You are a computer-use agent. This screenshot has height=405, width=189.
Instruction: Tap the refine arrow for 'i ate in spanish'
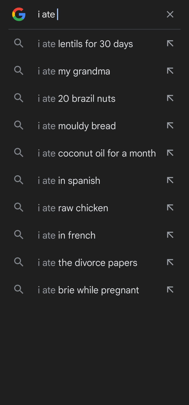click(170, 180)
